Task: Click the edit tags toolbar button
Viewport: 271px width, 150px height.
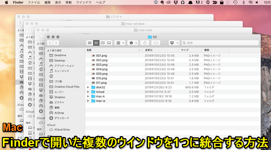Action: [156, 43]
